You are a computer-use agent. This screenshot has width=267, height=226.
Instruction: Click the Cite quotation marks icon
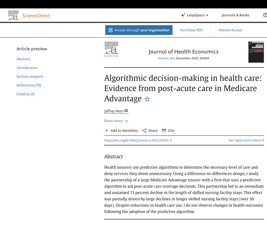click(164, 131)
